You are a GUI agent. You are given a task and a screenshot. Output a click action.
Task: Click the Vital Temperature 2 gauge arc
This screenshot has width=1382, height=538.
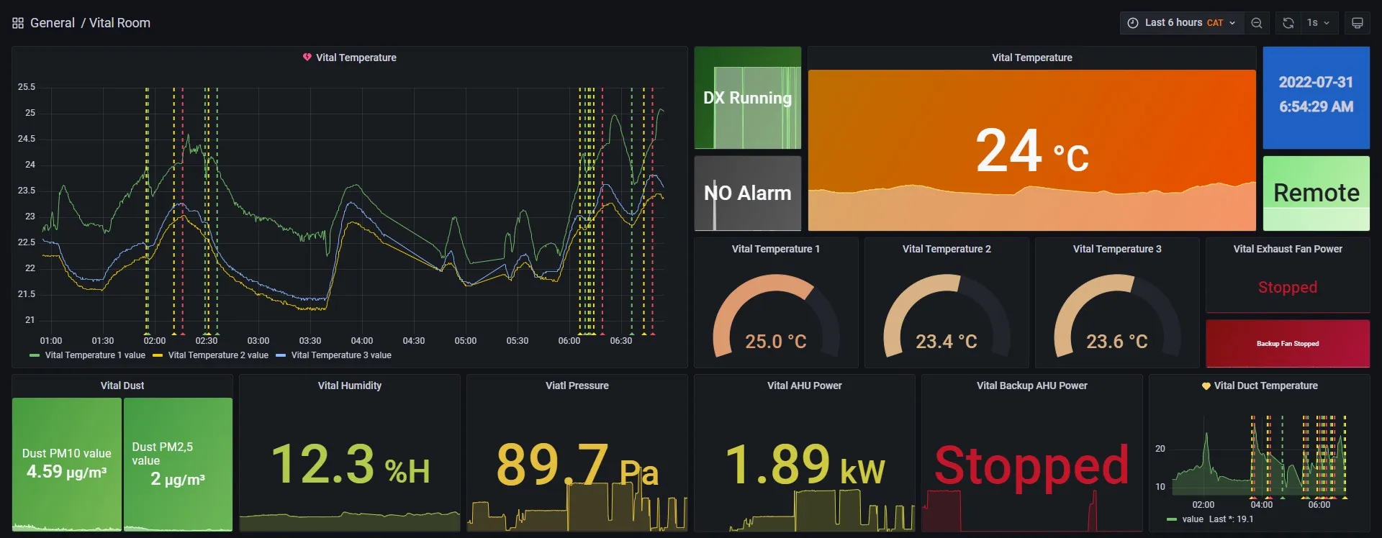[x=947, y=316]
